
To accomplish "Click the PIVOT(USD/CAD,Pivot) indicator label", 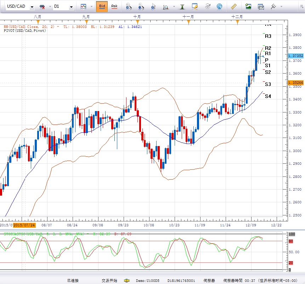I will [x=25, y=31].
